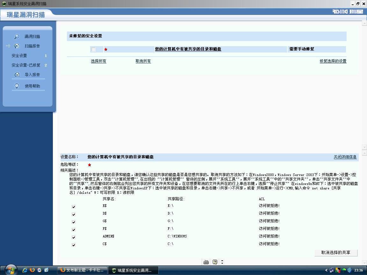Click the 选择所有 link
Viewport: 367px width, 275px height.
click(x=98, y=61)
